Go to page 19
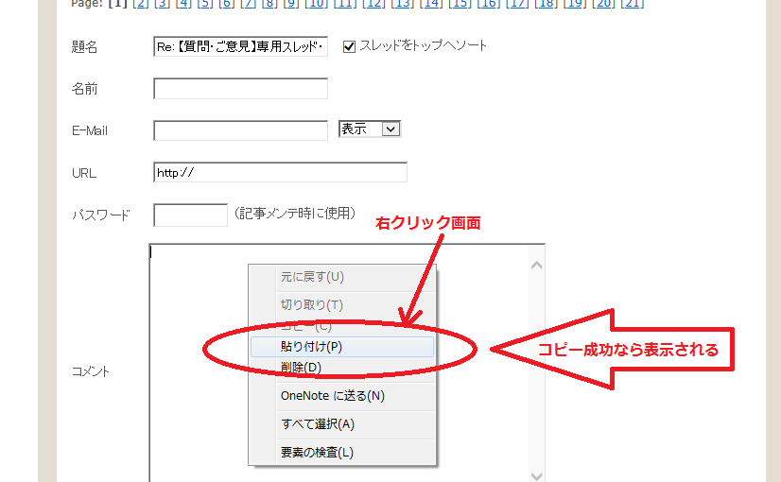This screenshot has width=781, height=482. click(575, 4)
